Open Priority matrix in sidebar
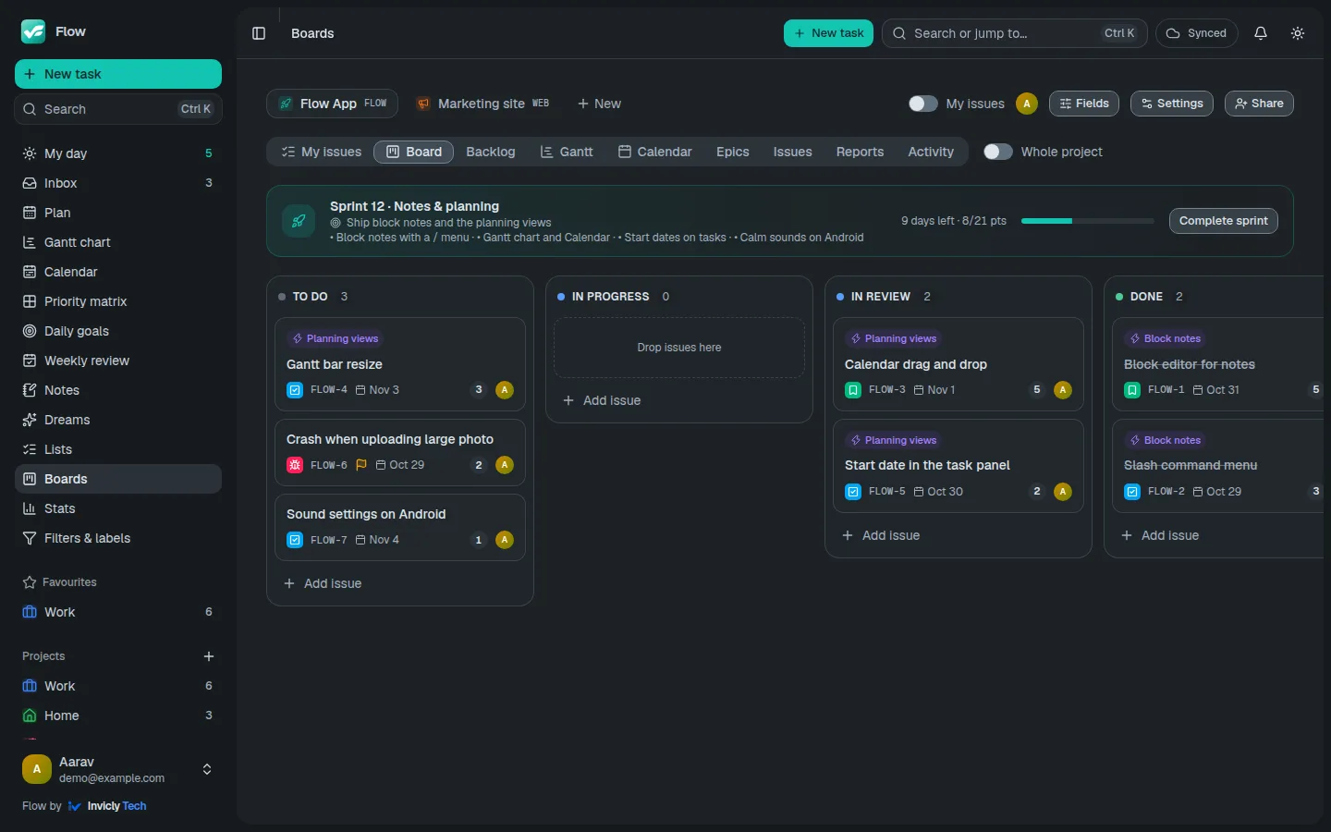Image resolution: width=1331 pixels, height=832 pixels. point(118,301)
